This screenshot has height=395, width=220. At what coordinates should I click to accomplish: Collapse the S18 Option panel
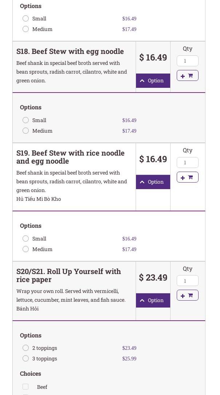153,81
